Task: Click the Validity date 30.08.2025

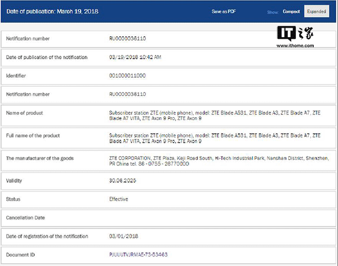Action: [123, 180]
